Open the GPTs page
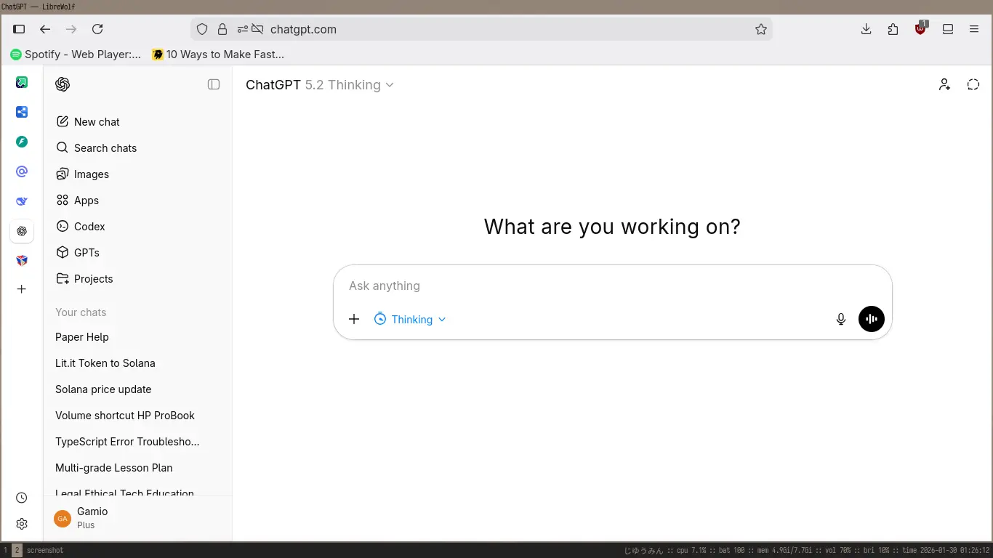 (138, 253)
